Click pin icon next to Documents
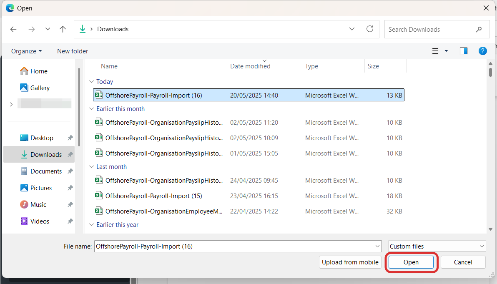The width and height of the screenshot is (497, 284). click(70, 171)
